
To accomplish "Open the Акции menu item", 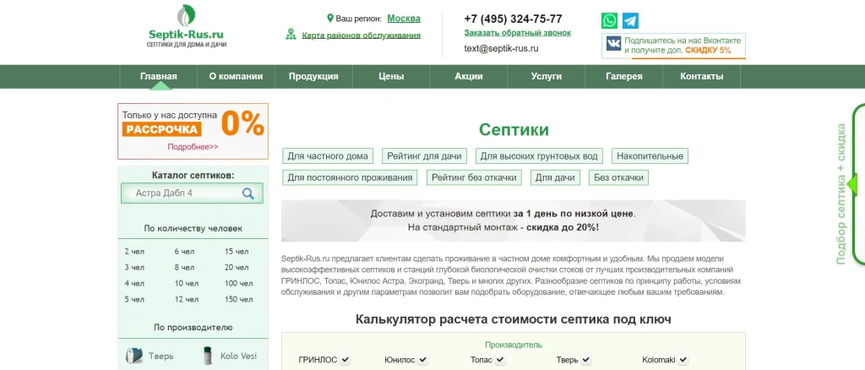I will [469, 77].
